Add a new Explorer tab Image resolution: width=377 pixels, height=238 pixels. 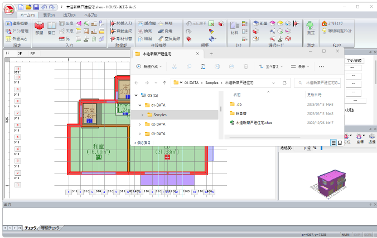click(211, 54)
